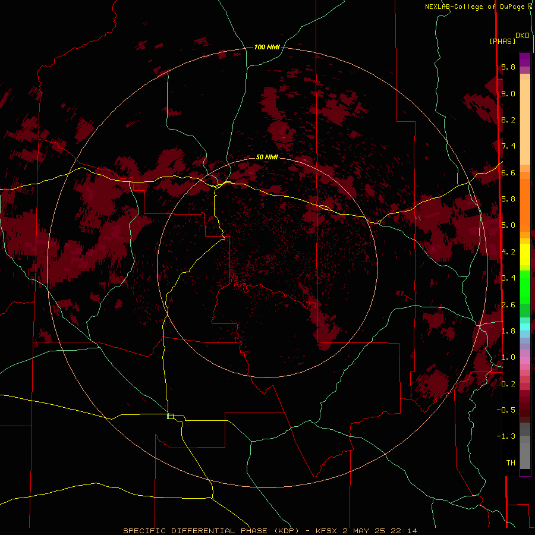Click the yellow segment of the color bar
This screenshot has width=535, height=535.
coord(525,254)
